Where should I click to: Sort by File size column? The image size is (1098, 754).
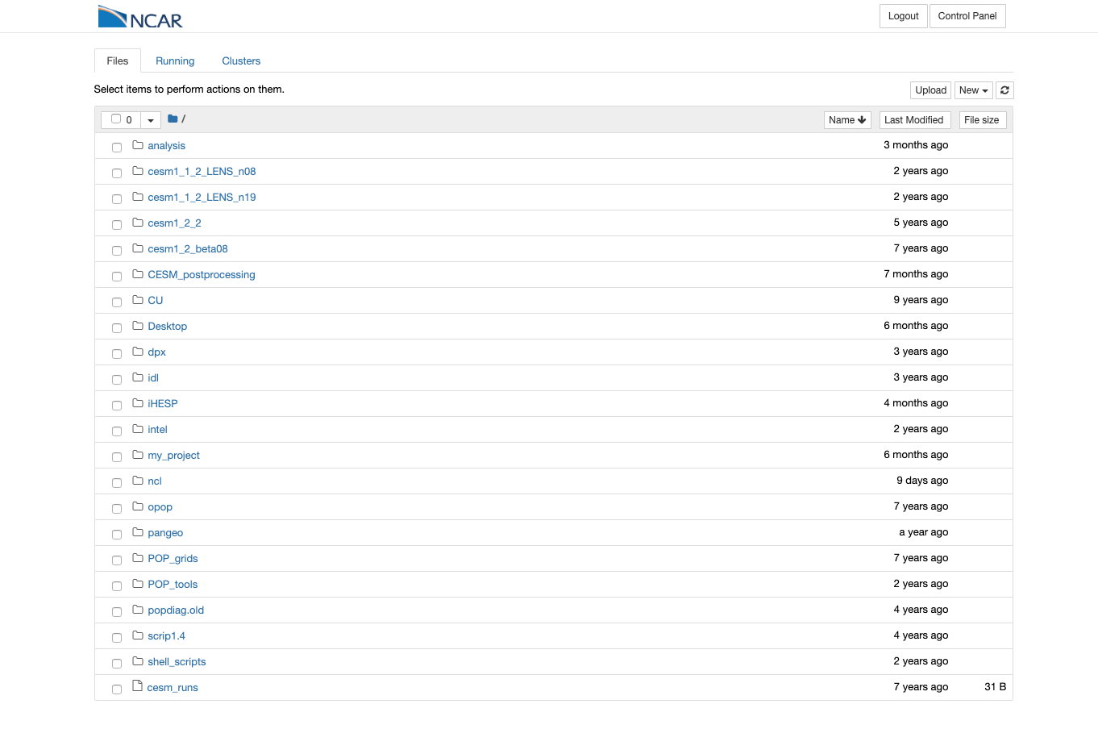tap(982, 120)
